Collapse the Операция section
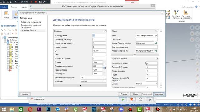200x112 pixels. [105, 31]
